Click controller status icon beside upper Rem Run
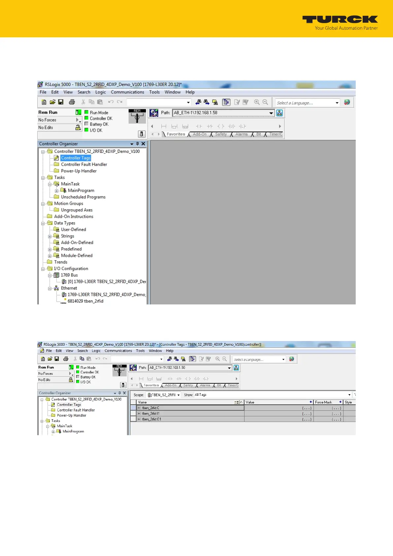Screen dimensions: 393x556 (78, 113)
